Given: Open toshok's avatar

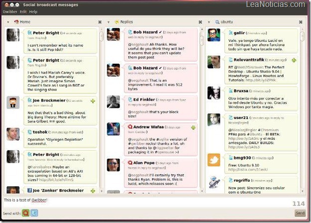Looking at the screenshot, I should [x=13, y=134].
